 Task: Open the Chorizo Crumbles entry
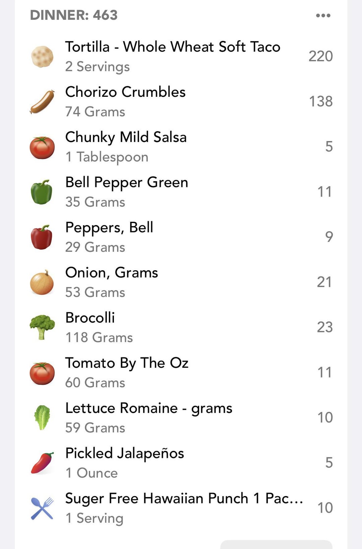[125, 92]
